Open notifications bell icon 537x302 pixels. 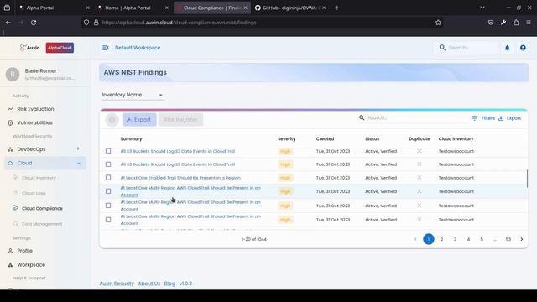pyautogui.click(x=507, y=48)
